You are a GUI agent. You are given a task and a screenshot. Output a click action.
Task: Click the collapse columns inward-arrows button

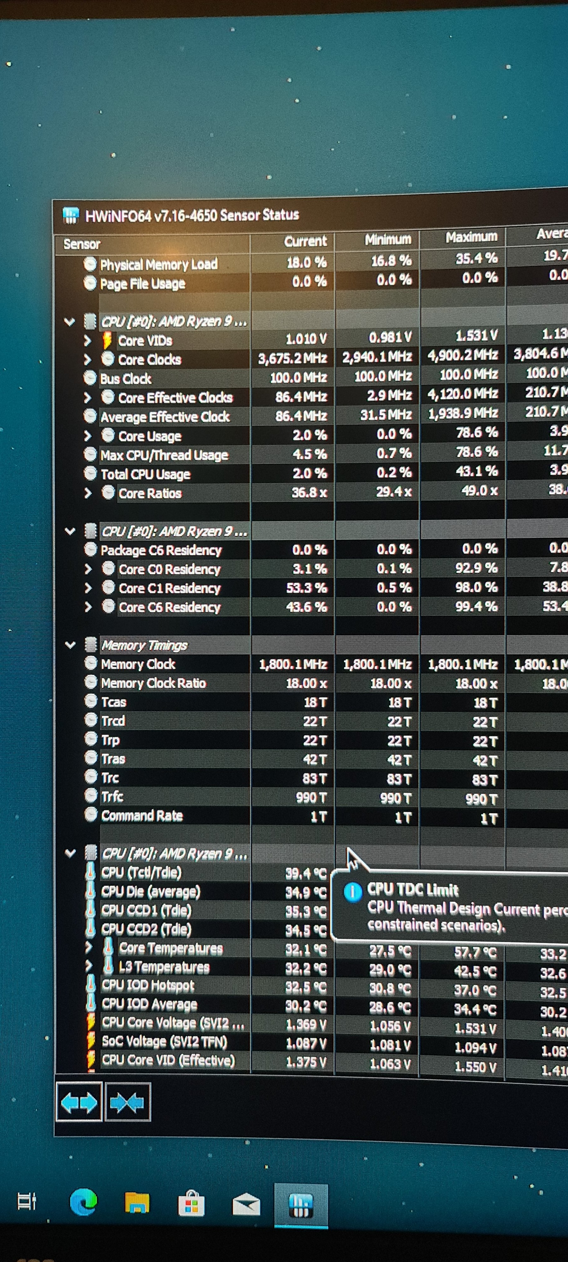coord(127,1103)
